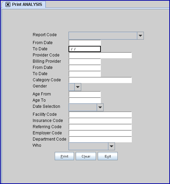Focus the Facility Code field
Screen dimensions: 170x184
point(100,114)
